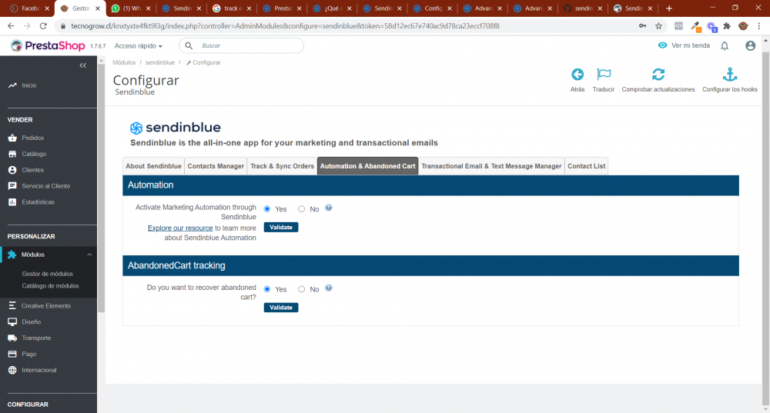Go to Inicio dashboard in sidebar
770x413 pixels.
pos(28,85)
